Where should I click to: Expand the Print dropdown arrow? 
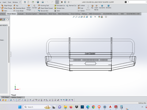click(x=45, y=2)
